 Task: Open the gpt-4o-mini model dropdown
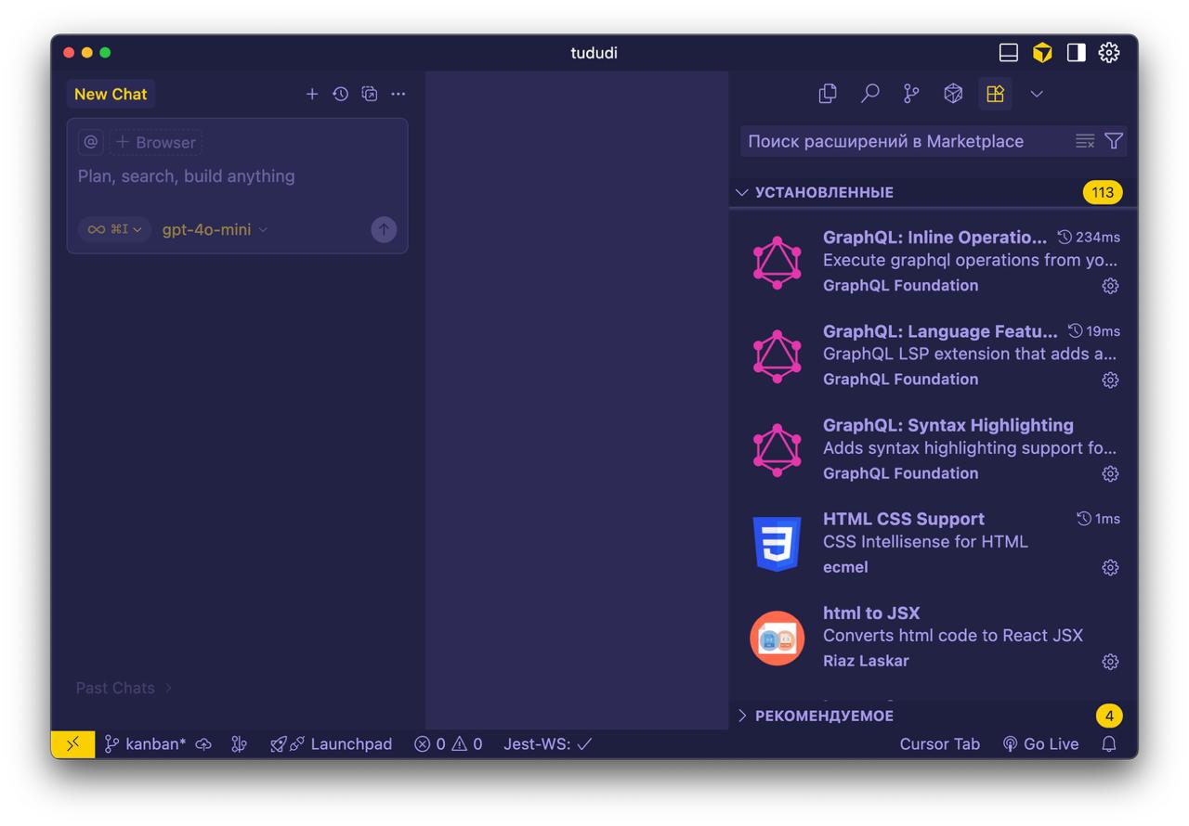pyautogui.click(x=215, y=229)
